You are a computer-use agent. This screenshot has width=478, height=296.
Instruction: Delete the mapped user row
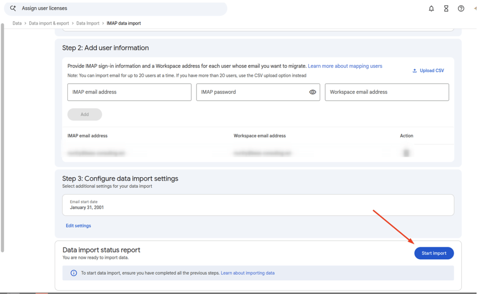tap(406, 153)
